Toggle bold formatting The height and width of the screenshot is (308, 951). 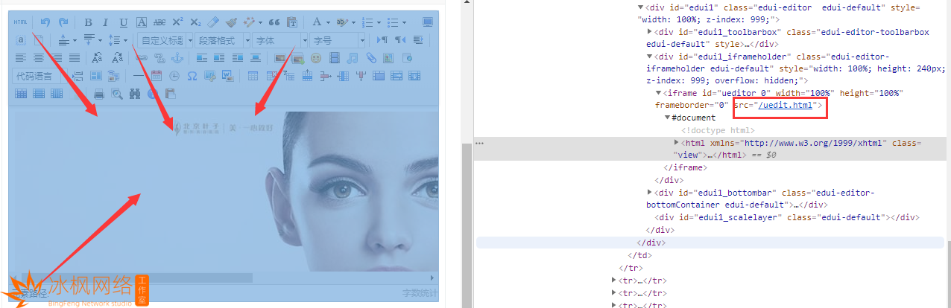pyautogui.click(x=88, y=22)
